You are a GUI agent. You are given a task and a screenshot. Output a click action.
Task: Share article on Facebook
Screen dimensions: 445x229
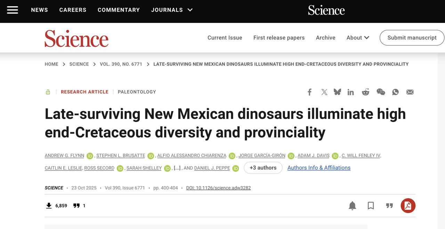click(309, 92)
